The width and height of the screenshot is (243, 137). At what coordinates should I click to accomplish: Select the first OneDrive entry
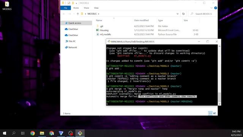pyautogui.click(x=73, y=29)
